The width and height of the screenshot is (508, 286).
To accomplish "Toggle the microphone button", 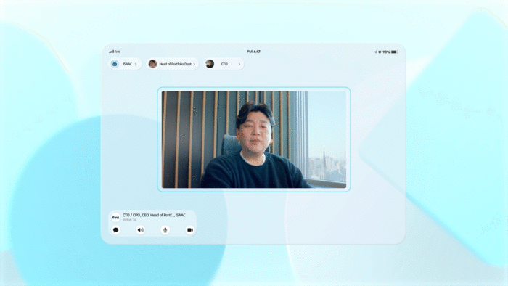I will [x=165, y=230].
